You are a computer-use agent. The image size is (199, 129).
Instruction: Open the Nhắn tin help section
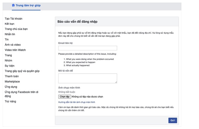click(x=10, y=34)
